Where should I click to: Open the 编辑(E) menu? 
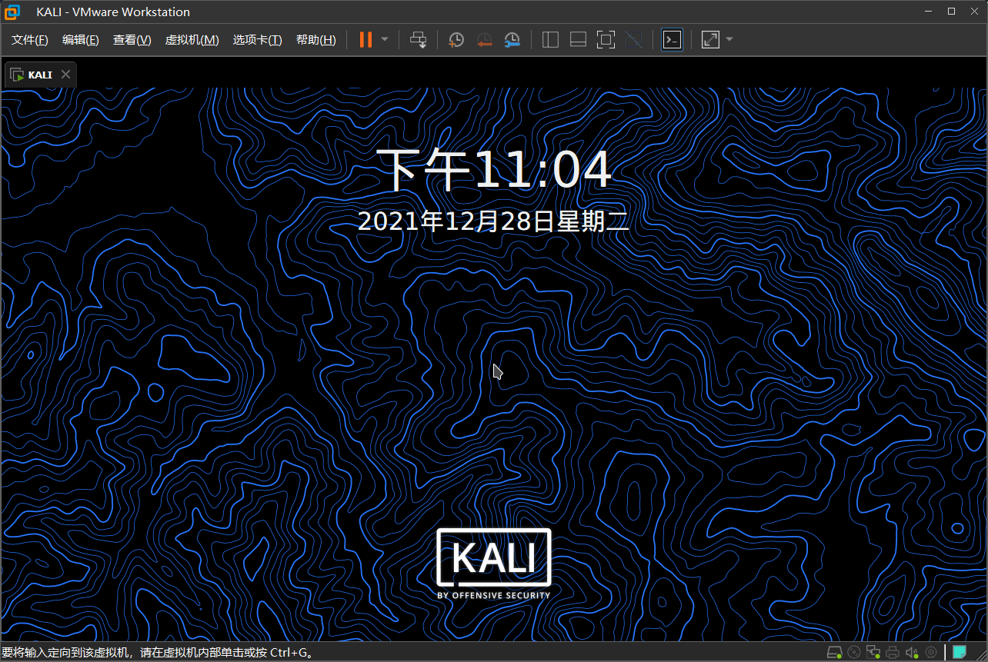[81, 40]
